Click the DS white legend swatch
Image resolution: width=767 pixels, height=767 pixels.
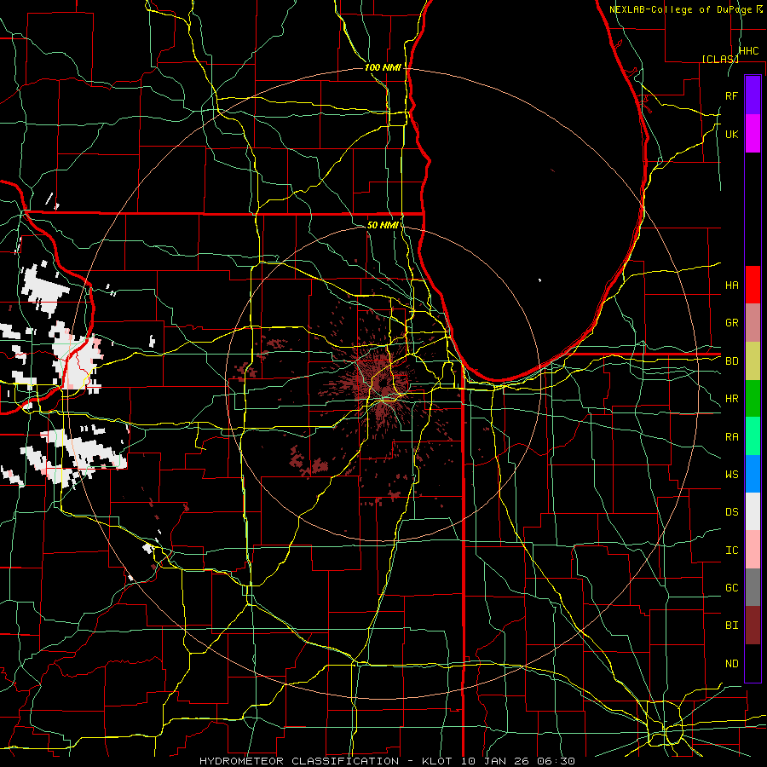coord(753,511)
